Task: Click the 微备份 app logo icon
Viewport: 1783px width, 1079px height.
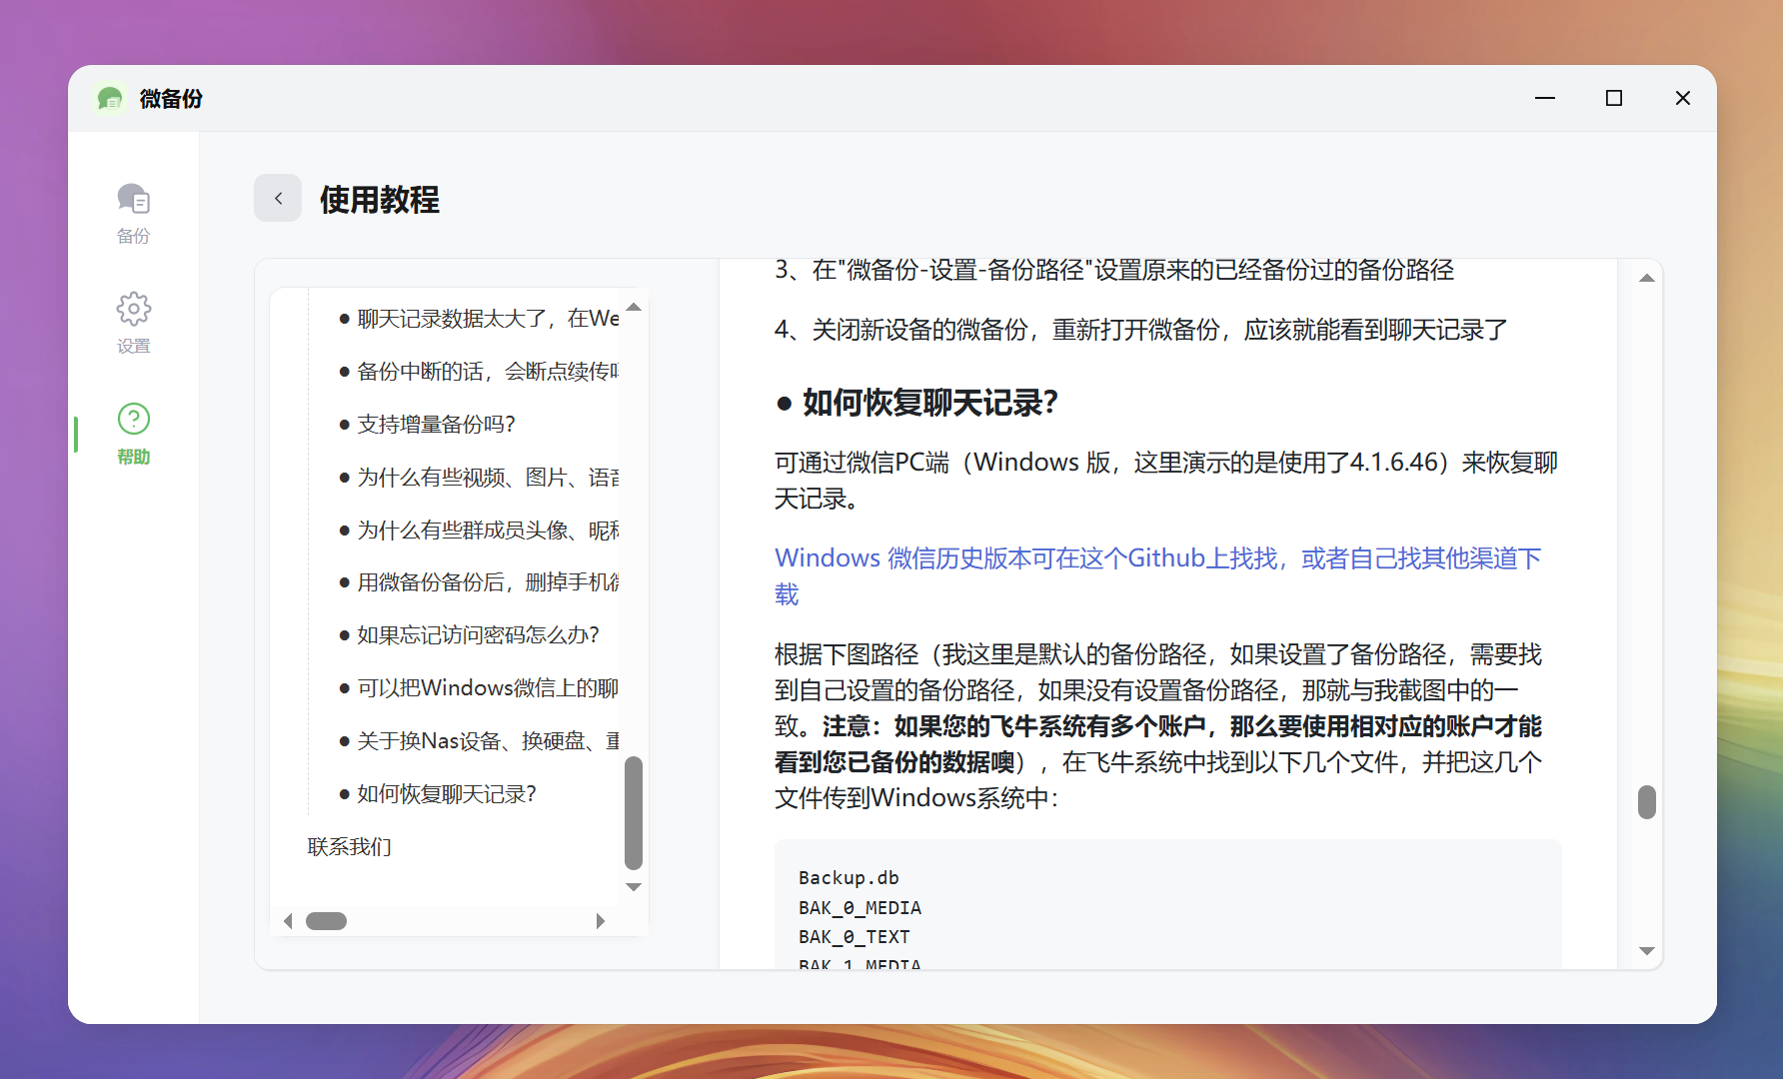Action: (x=110, y=98)
